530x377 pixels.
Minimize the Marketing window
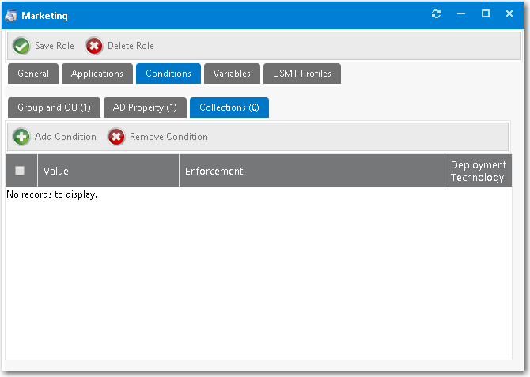pos(461,14)
